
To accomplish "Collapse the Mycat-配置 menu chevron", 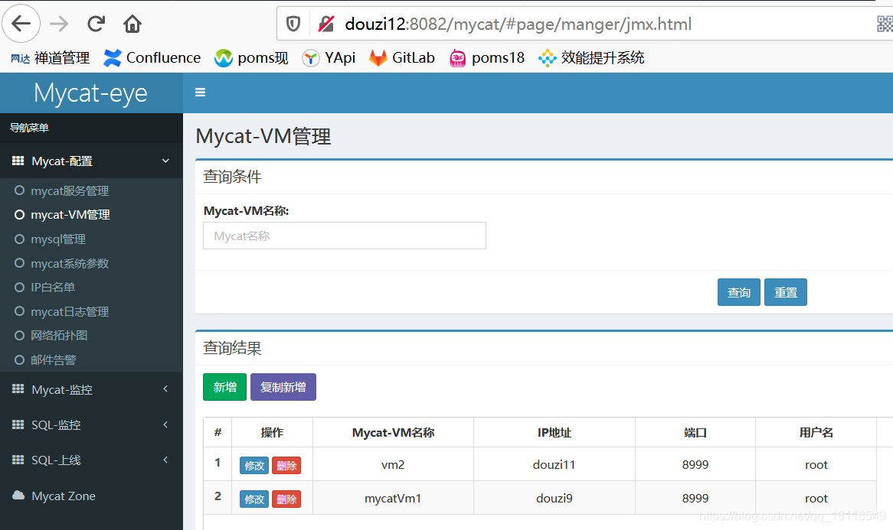I will 165,161.
